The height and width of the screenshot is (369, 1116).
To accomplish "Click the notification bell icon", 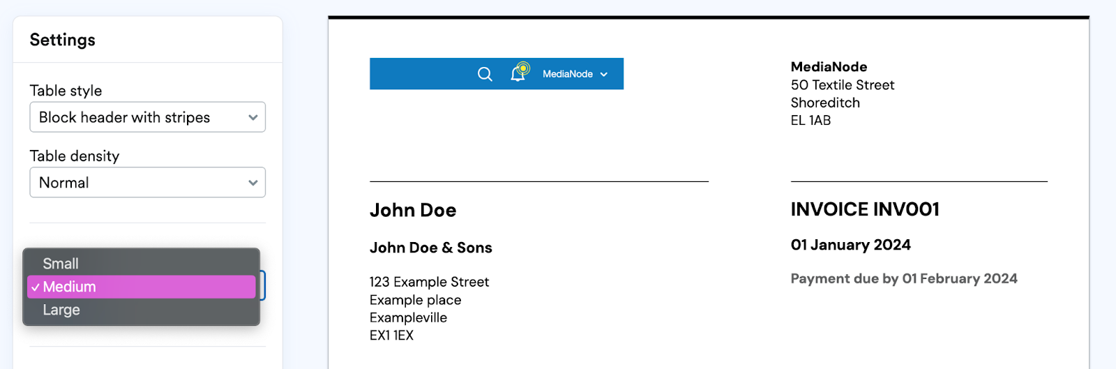I will pos(518,73).
